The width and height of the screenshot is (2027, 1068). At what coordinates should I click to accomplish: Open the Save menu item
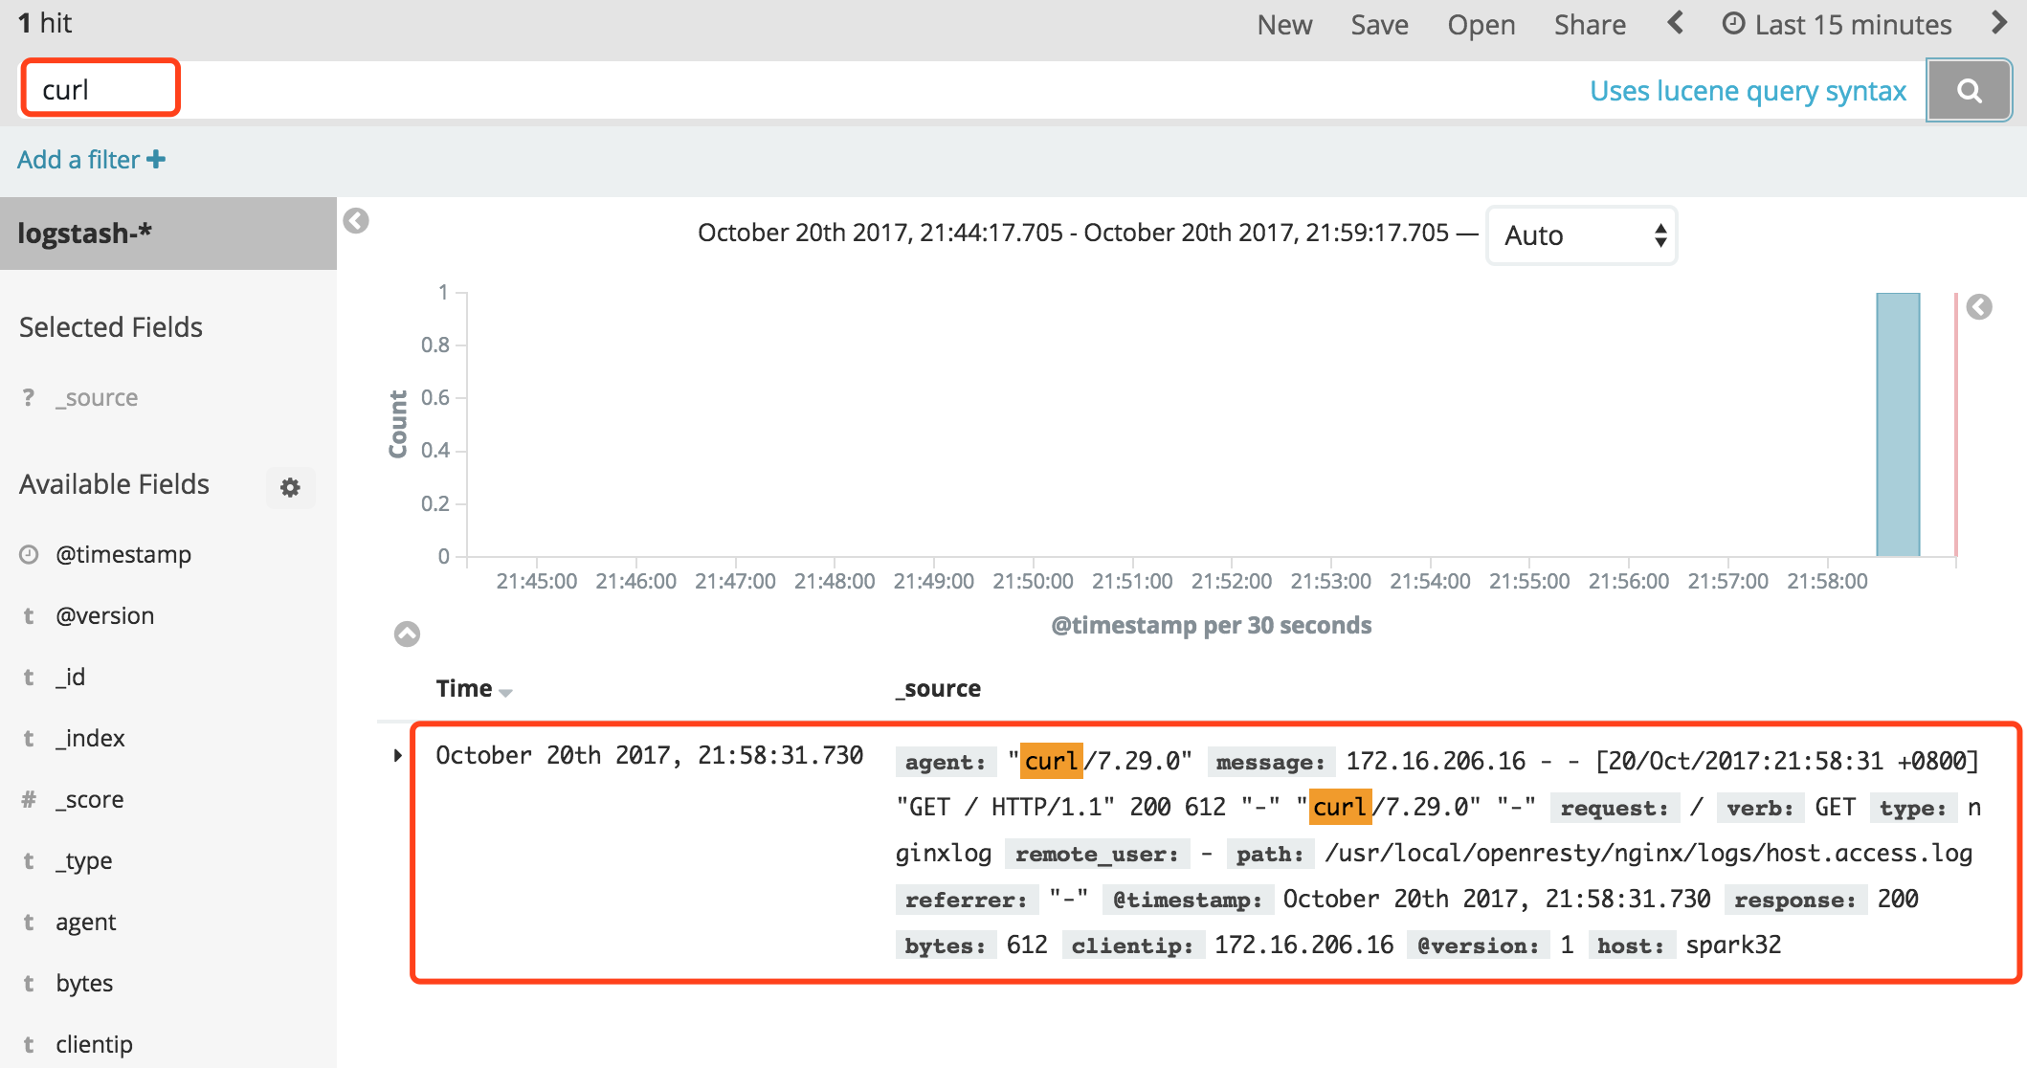[x=1379, y=25]
